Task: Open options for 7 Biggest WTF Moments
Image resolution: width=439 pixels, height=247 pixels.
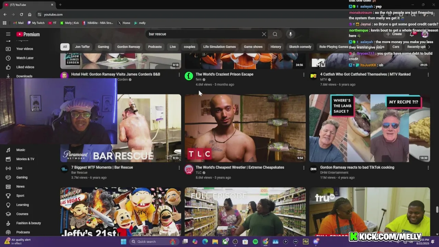Action: [x=179, y=168]
